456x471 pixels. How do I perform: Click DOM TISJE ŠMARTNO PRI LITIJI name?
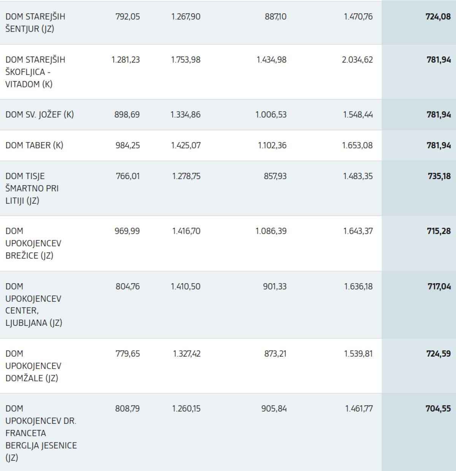coord(32,188)
